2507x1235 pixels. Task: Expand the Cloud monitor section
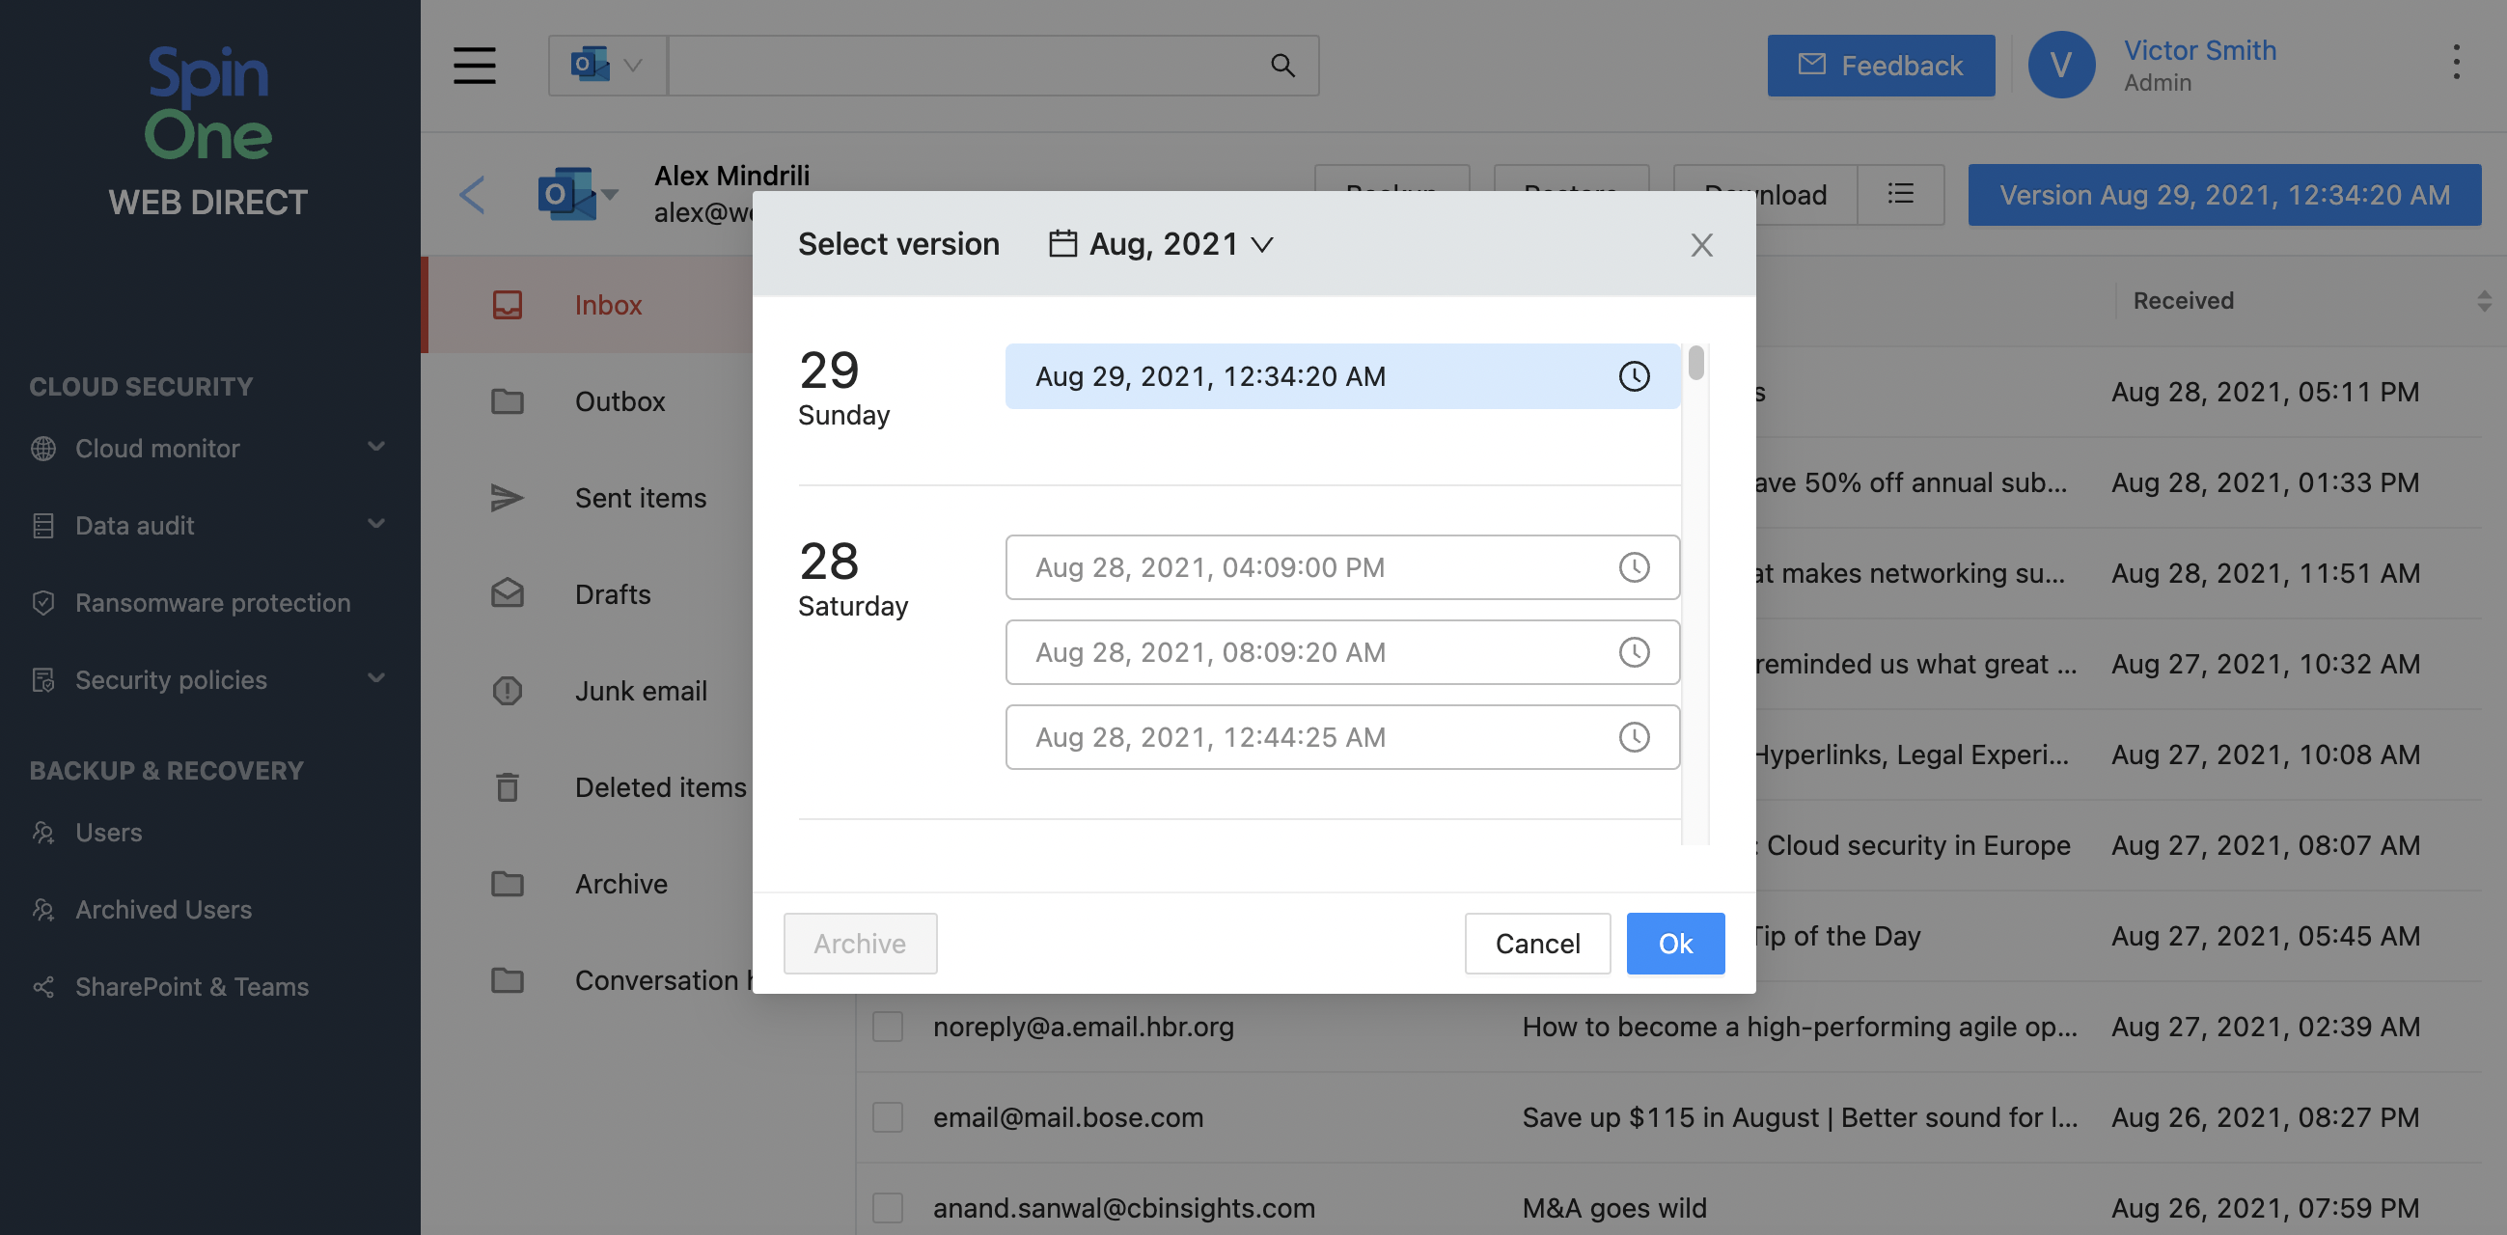pos(156,448)
